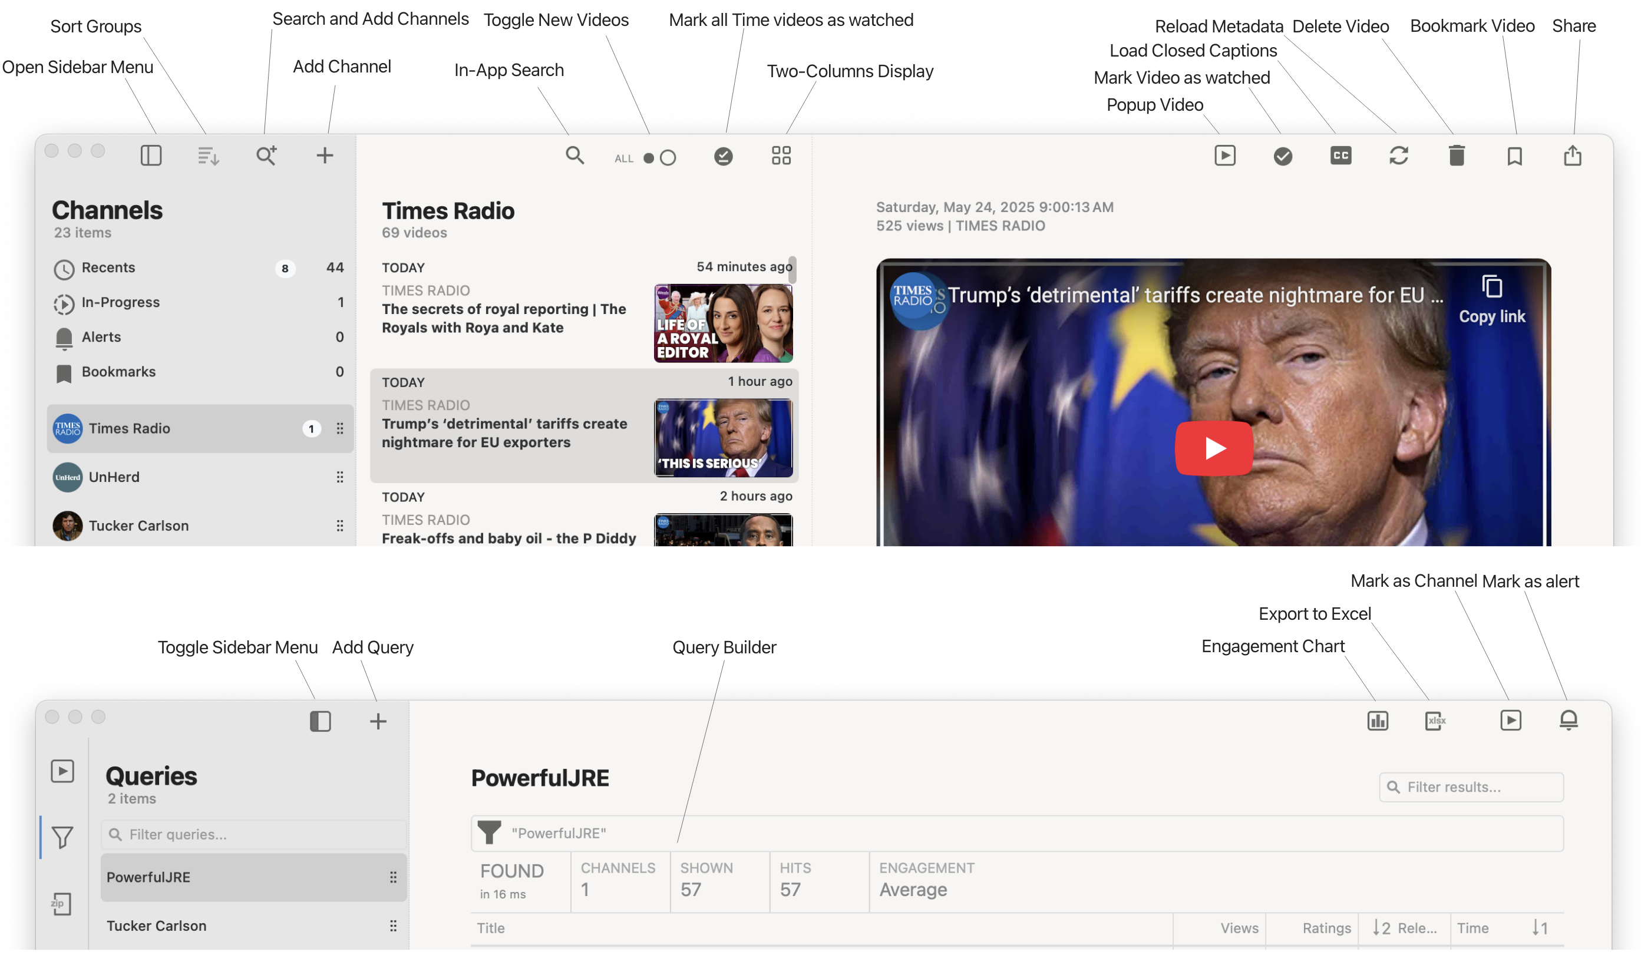Toggle the Queries sidebar menu
This screenshot has height=955, width=1651.
(x=319, y=721)
